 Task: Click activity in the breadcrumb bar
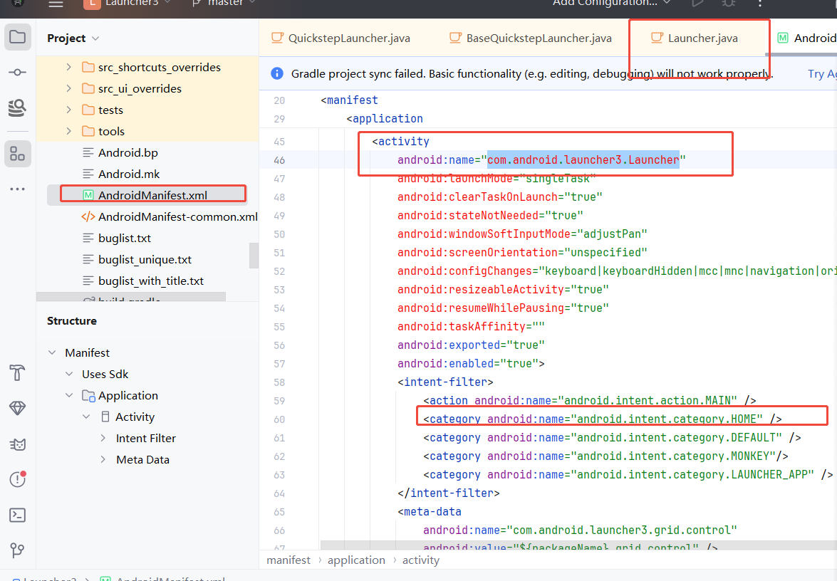point(421,560)
